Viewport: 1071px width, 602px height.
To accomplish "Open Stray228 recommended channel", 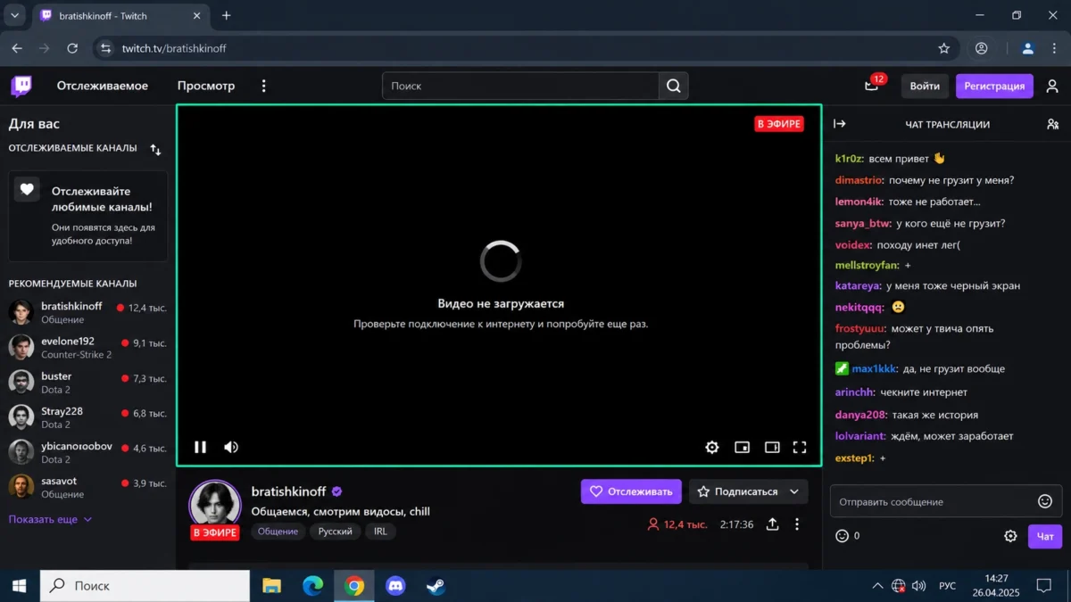I will pyautogui.click(x=87, y=416).
